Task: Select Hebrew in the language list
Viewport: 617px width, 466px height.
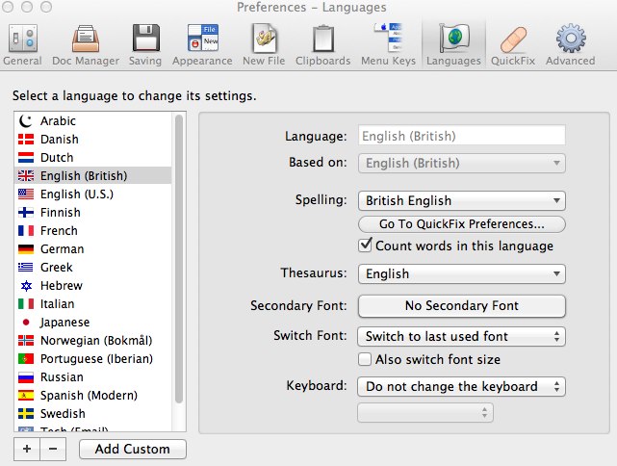Action: click(93, 285)
